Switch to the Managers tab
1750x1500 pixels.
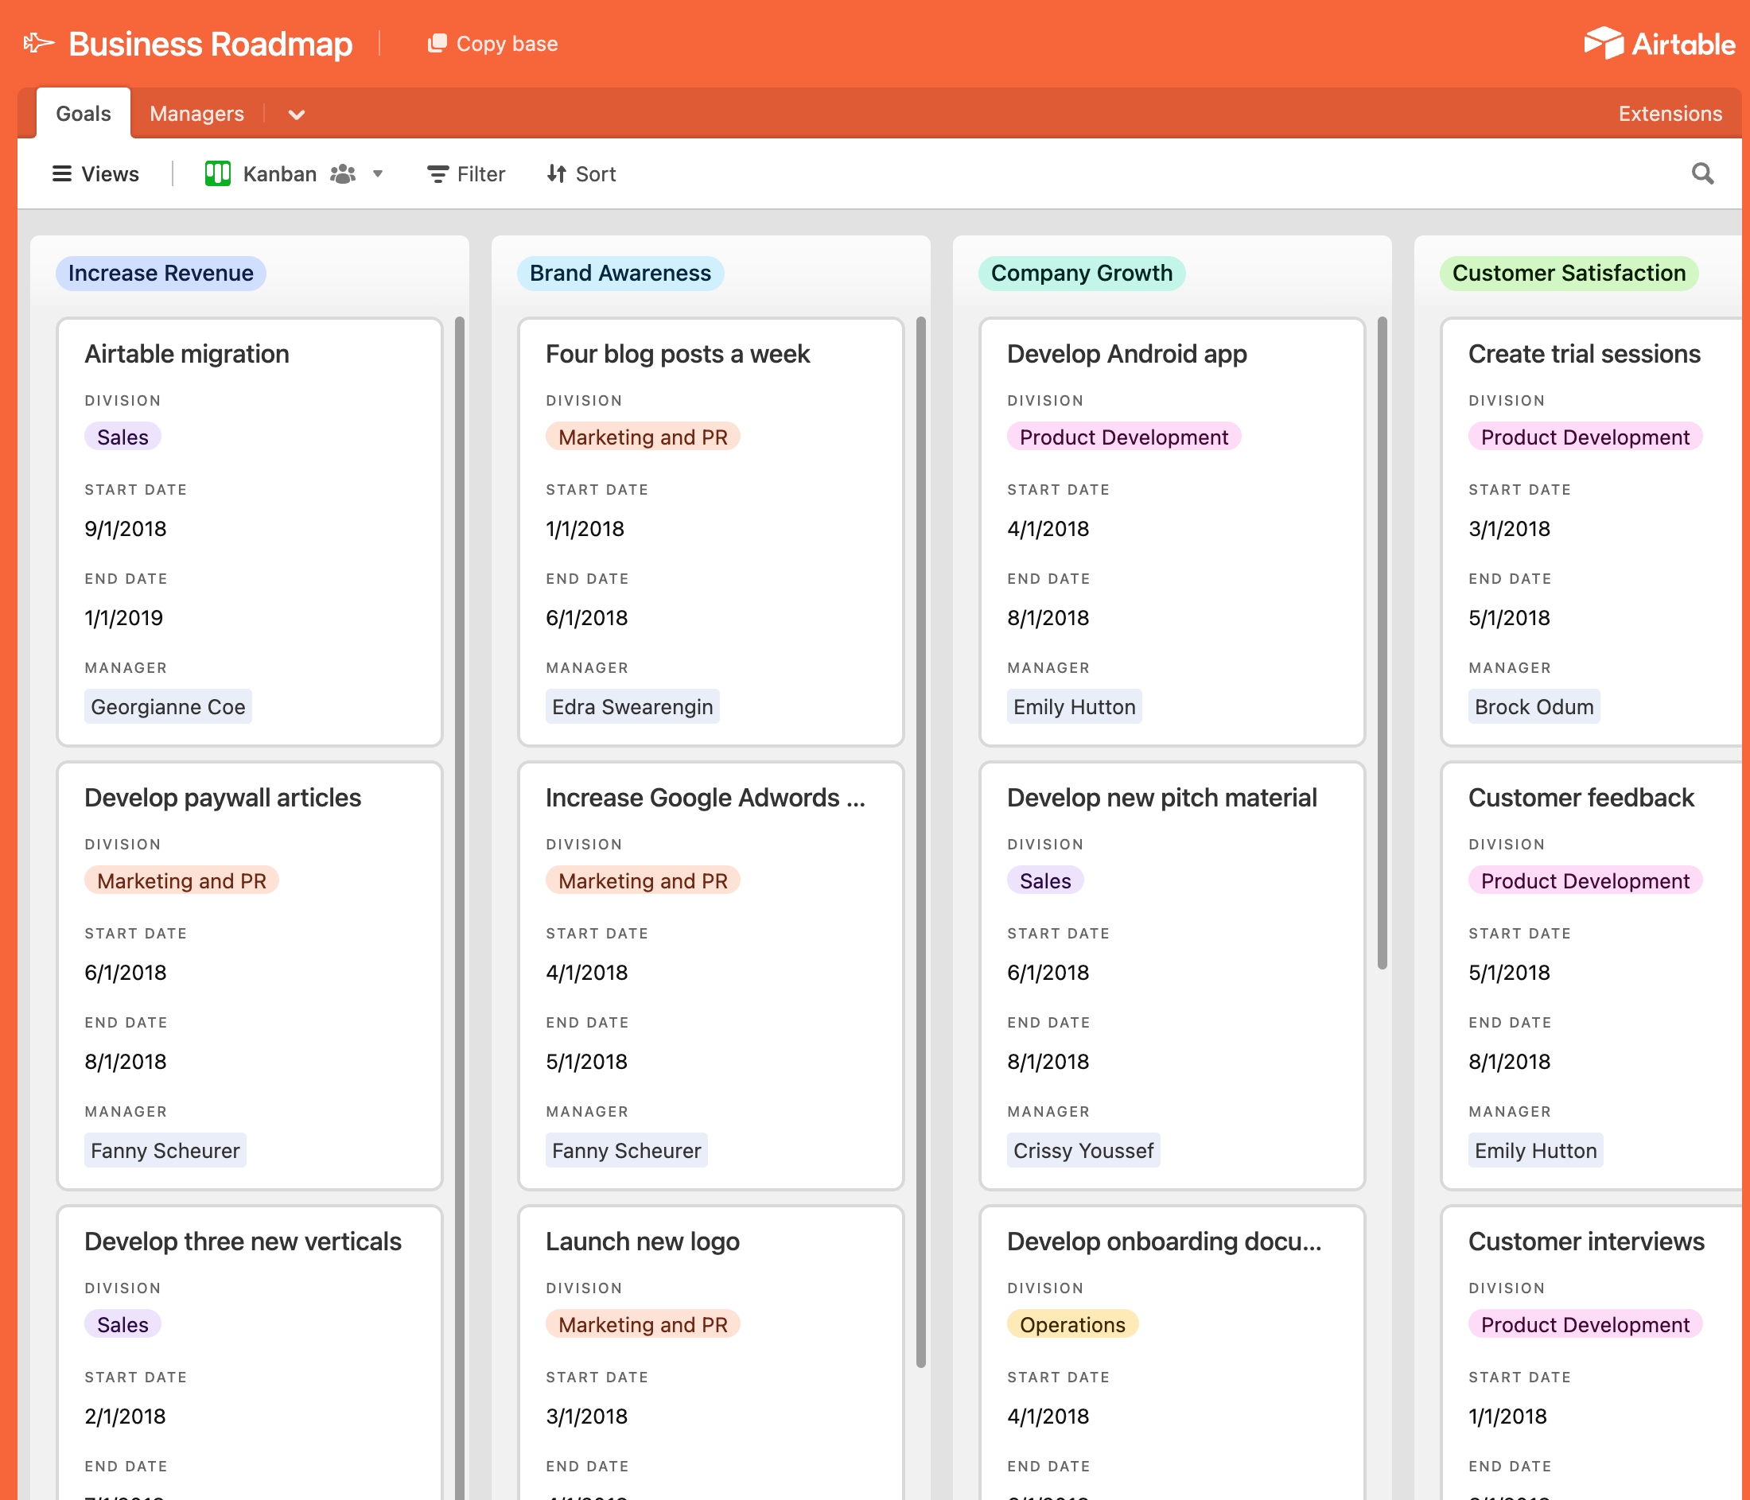(x=196, y=113)
